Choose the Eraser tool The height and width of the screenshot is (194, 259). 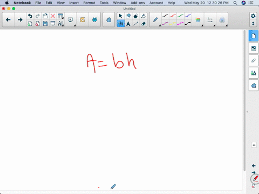[x=143, y=24]
